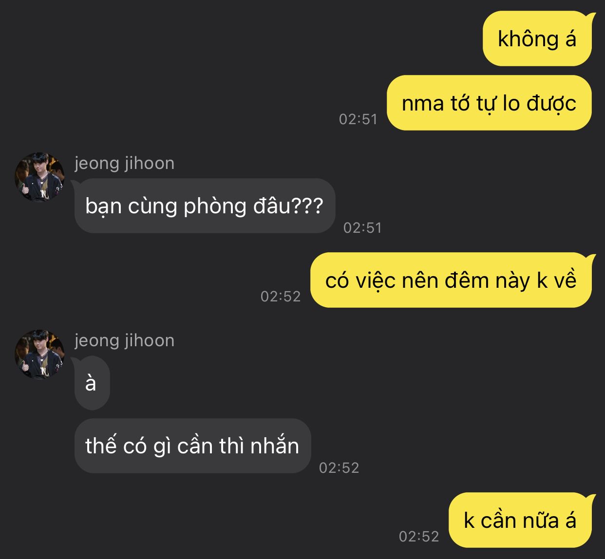Click the 02:52 timestamp beside 'thế có gì cần'
Viewport: 605px width, 559px height.
coord(340,468)
